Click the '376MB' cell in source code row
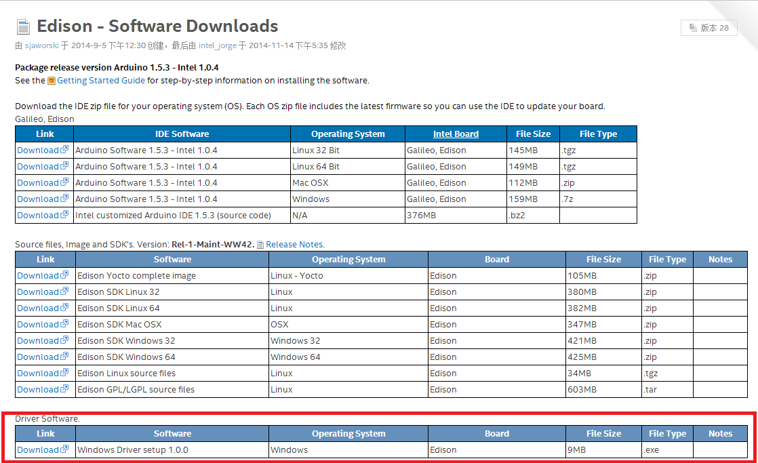The height and width of the screenshot is (463, 758). 456,215
